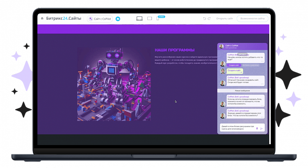This screenshot has height=168, width=308.
Task: Click the purple banner strip above the block
Action: click(153, 29)
